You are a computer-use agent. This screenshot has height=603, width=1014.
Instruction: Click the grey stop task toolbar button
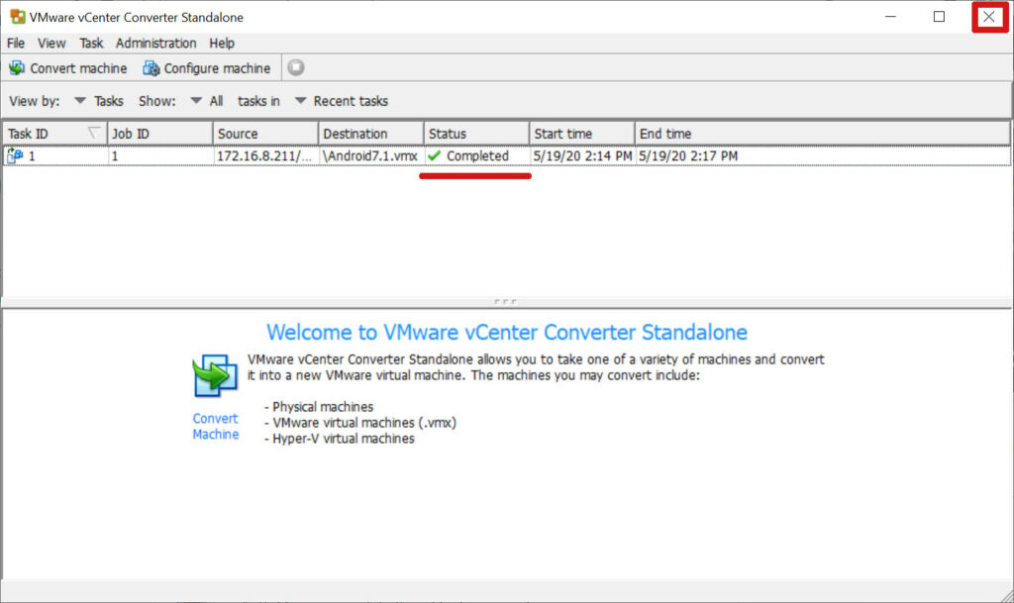[x=295, y=67]
